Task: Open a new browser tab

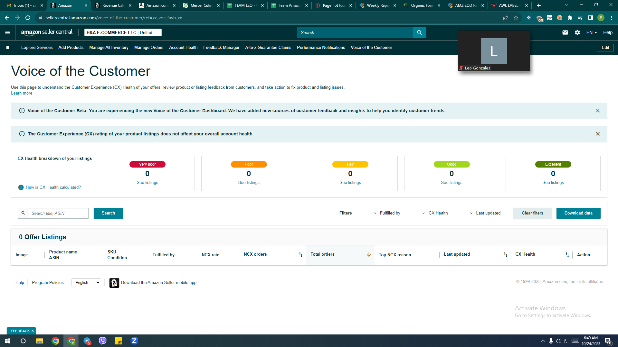Action: pyautogui.click(x=538, y=5)
